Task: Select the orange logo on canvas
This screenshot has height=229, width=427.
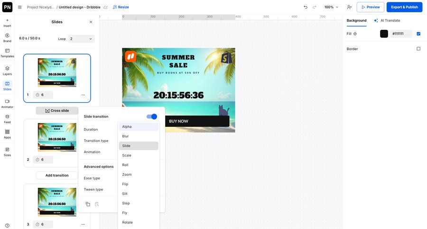Action: 130,56
